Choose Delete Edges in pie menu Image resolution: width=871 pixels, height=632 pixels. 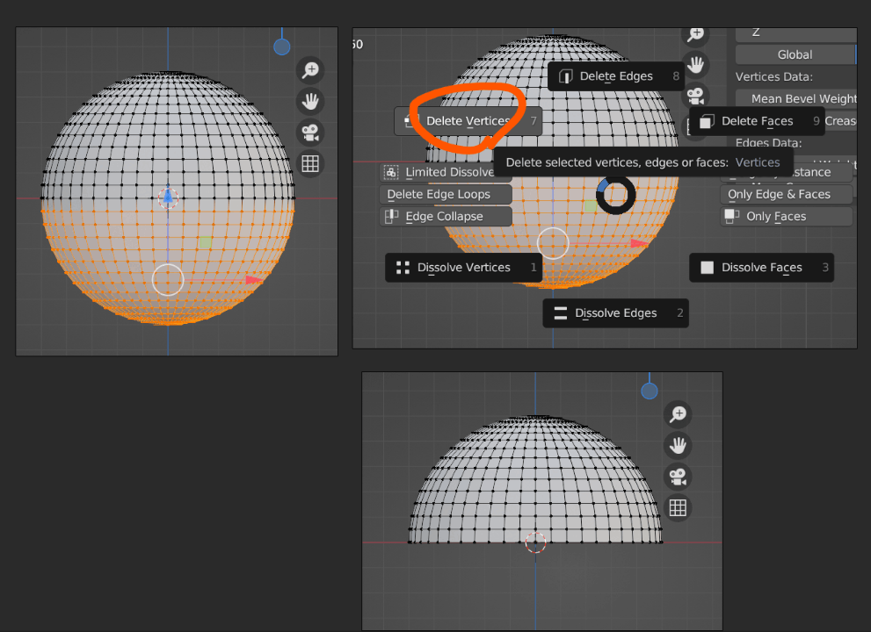point(616,76)
